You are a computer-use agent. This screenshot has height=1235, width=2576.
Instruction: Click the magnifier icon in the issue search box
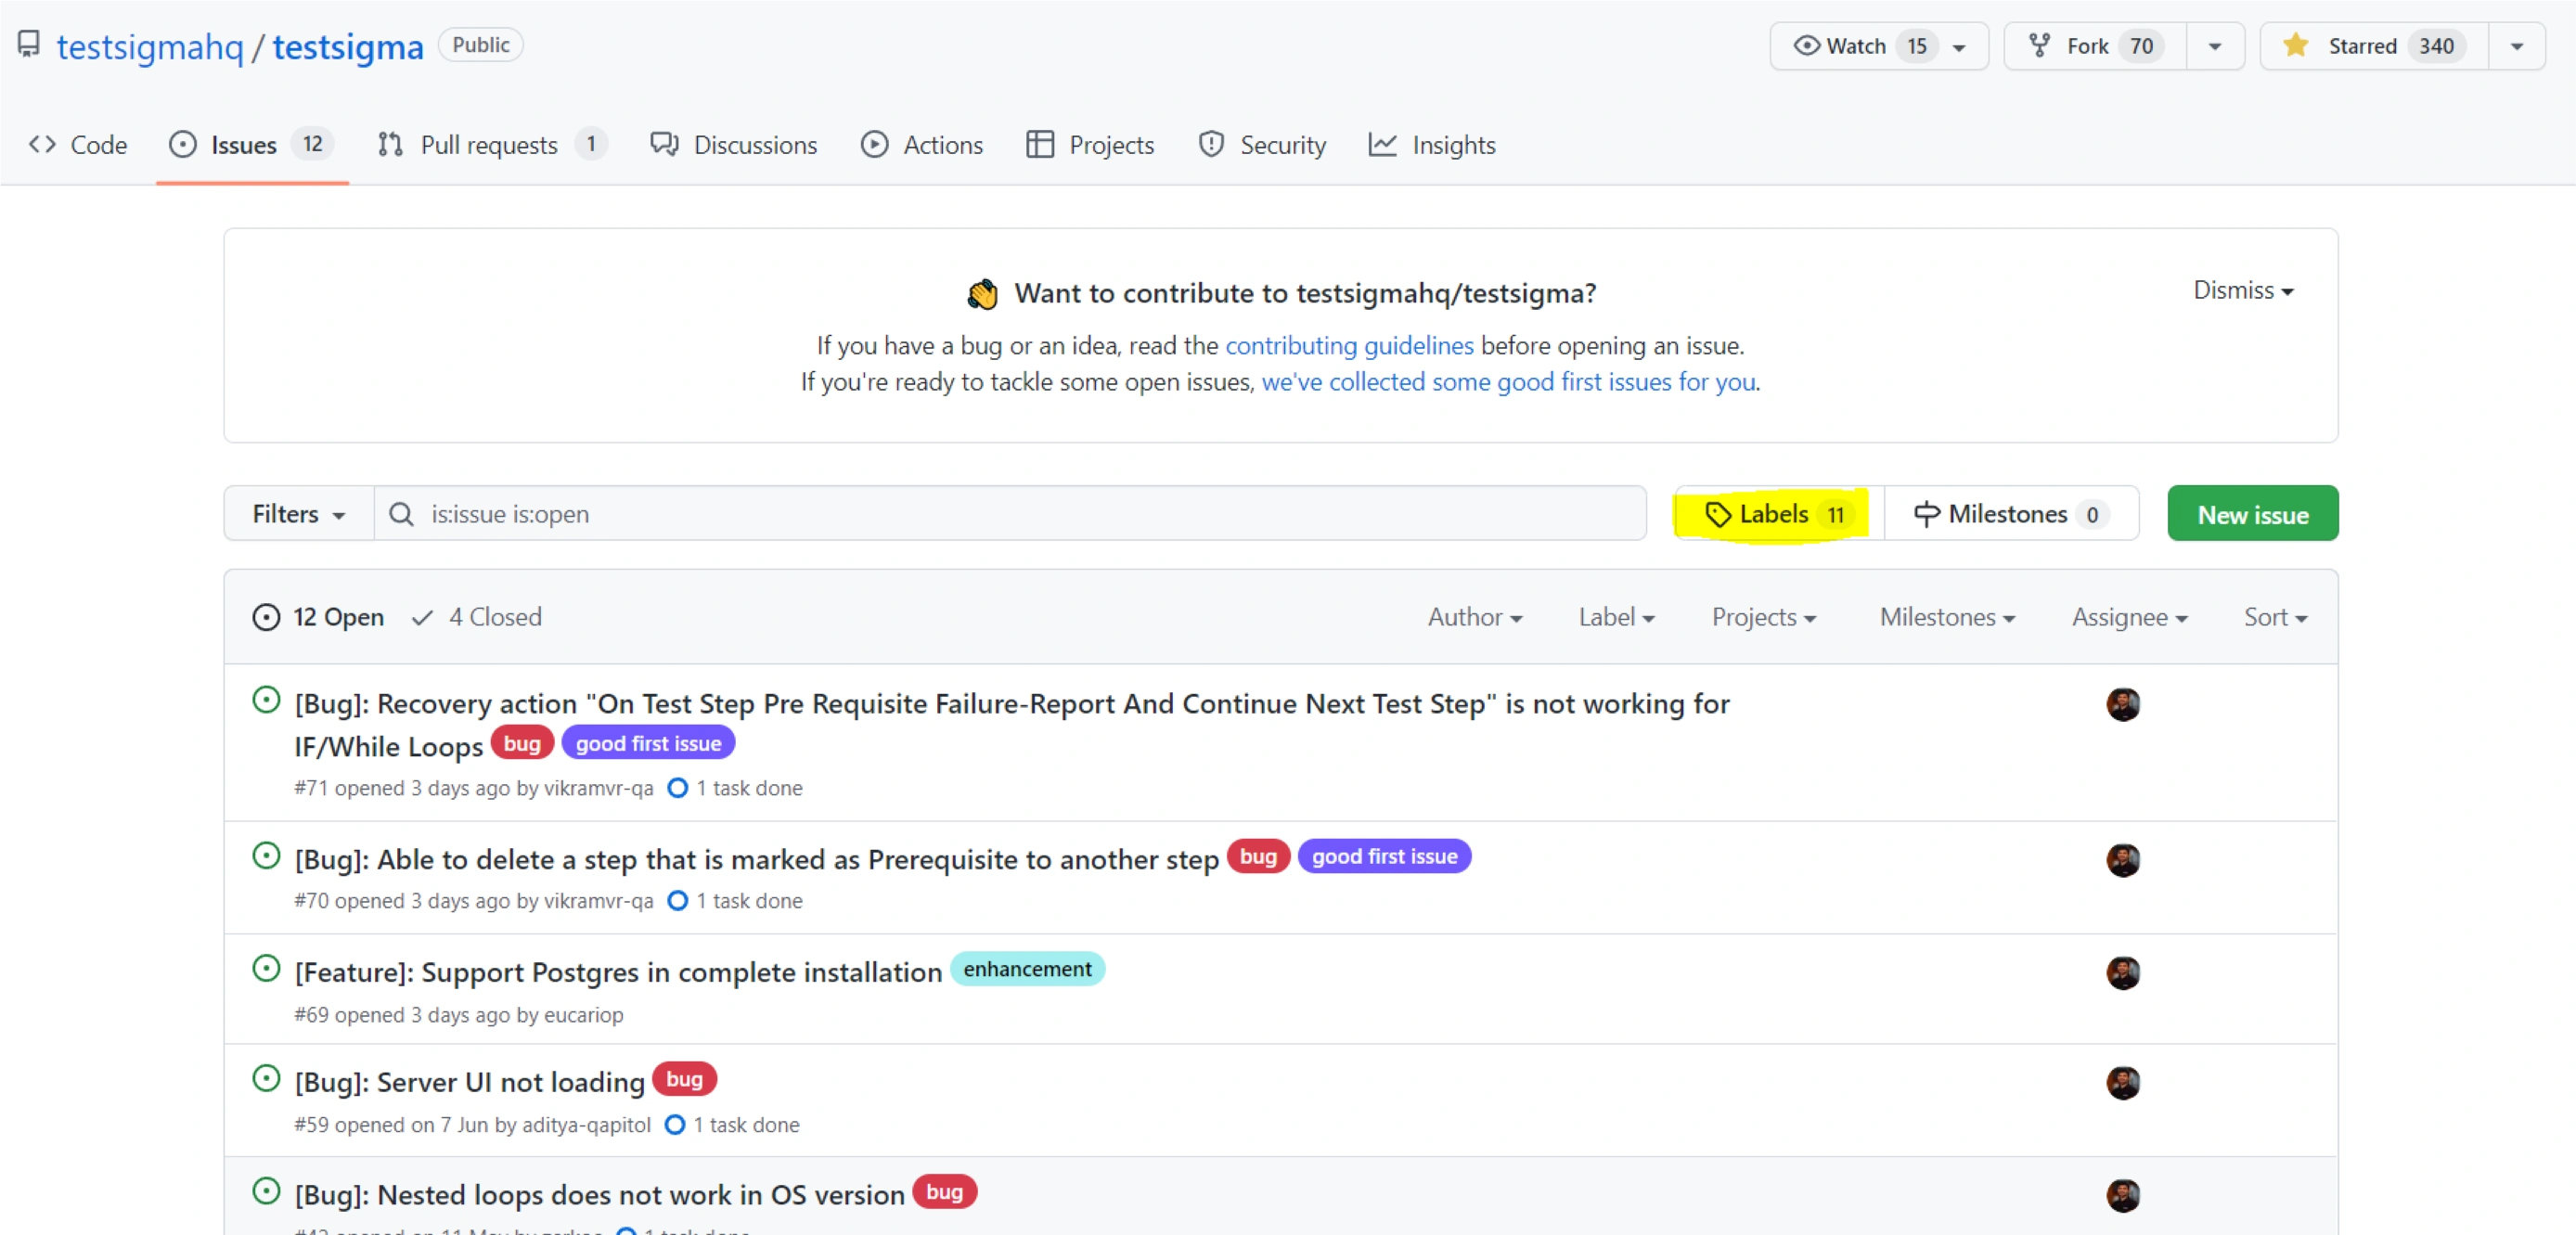tap(401, 514)
